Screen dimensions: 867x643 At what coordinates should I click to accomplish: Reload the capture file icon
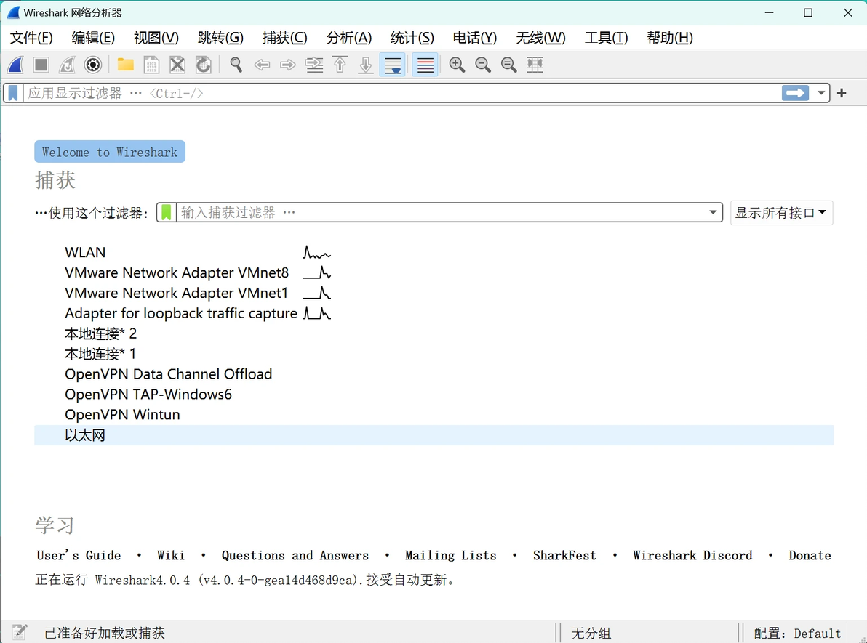click(x=204, y=65)
